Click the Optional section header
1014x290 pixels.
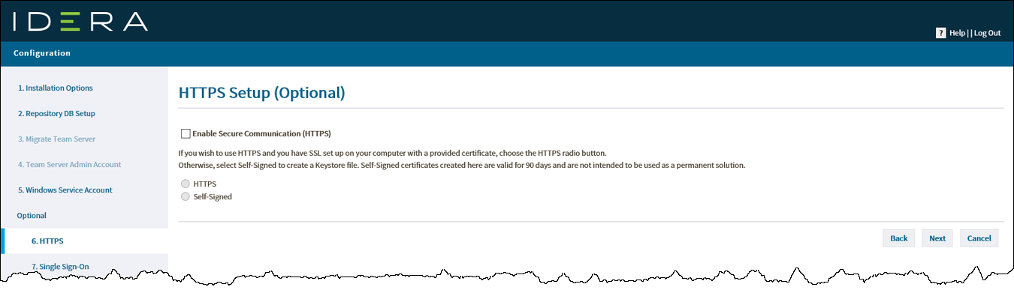coord(32,215)
